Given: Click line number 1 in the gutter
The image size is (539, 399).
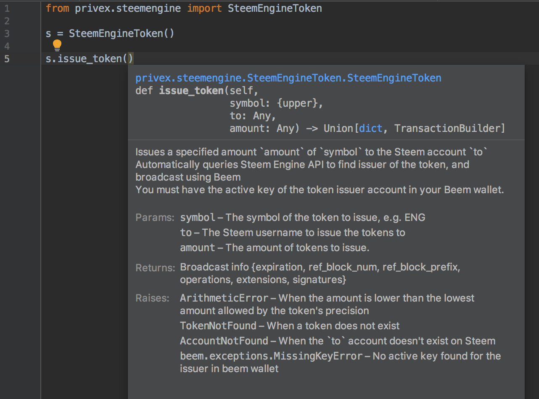Looking at the screenshot, I should [x=7, y=8].
